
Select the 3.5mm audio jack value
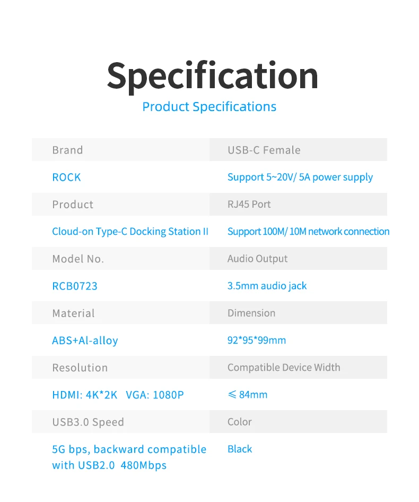[267, 286]
